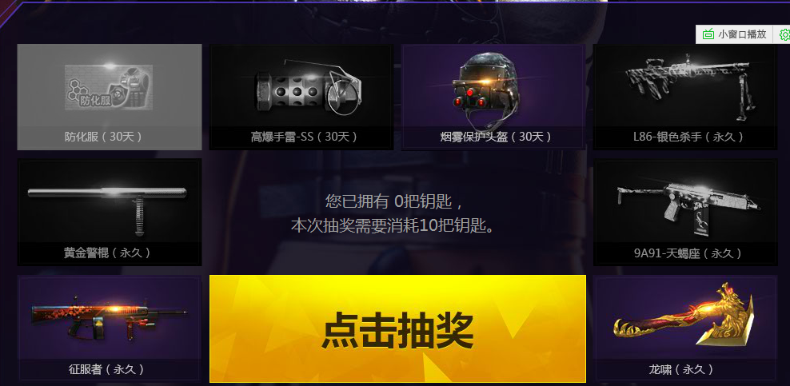Click the L86-银色杀手（永久）caption

click(688, 137)
